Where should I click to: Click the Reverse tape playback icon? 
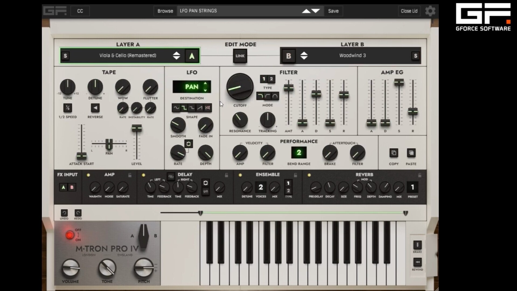[x=95, y=108]
